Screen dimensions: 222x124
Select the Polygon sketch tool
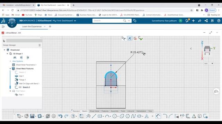pos(128,116)
